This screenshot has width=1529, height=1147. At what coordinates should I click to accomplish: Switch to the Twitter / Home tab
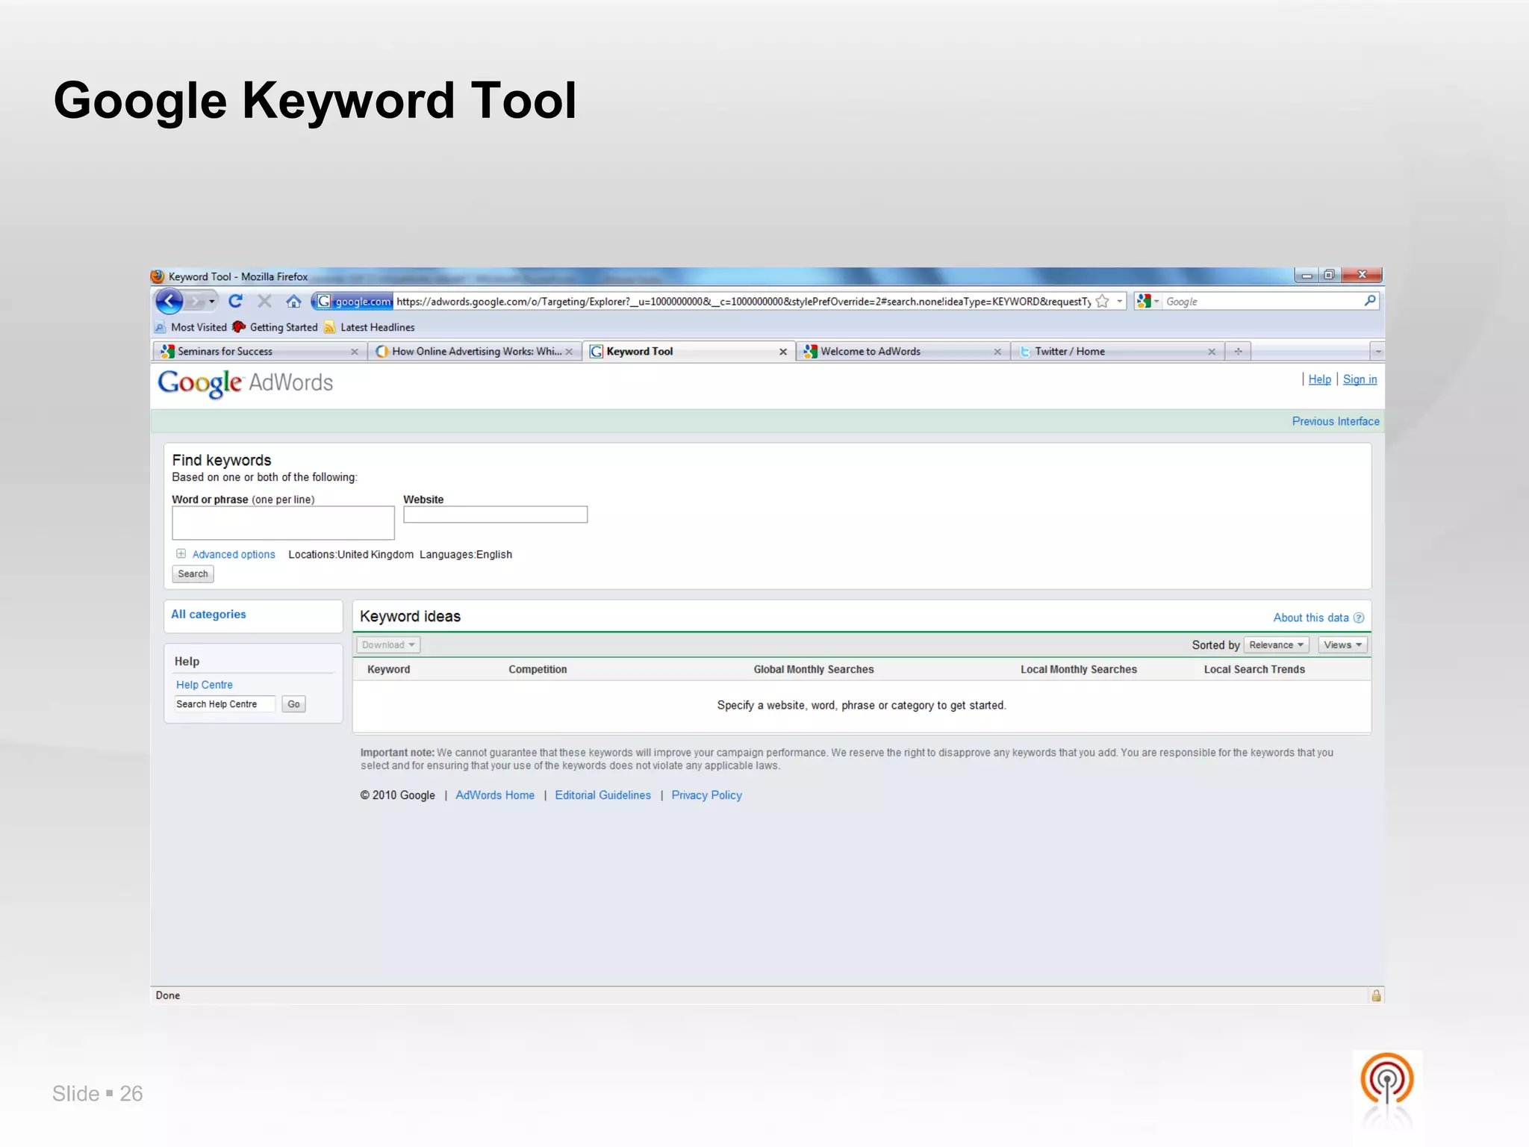pyautogui.click(x=1112, y=351)
